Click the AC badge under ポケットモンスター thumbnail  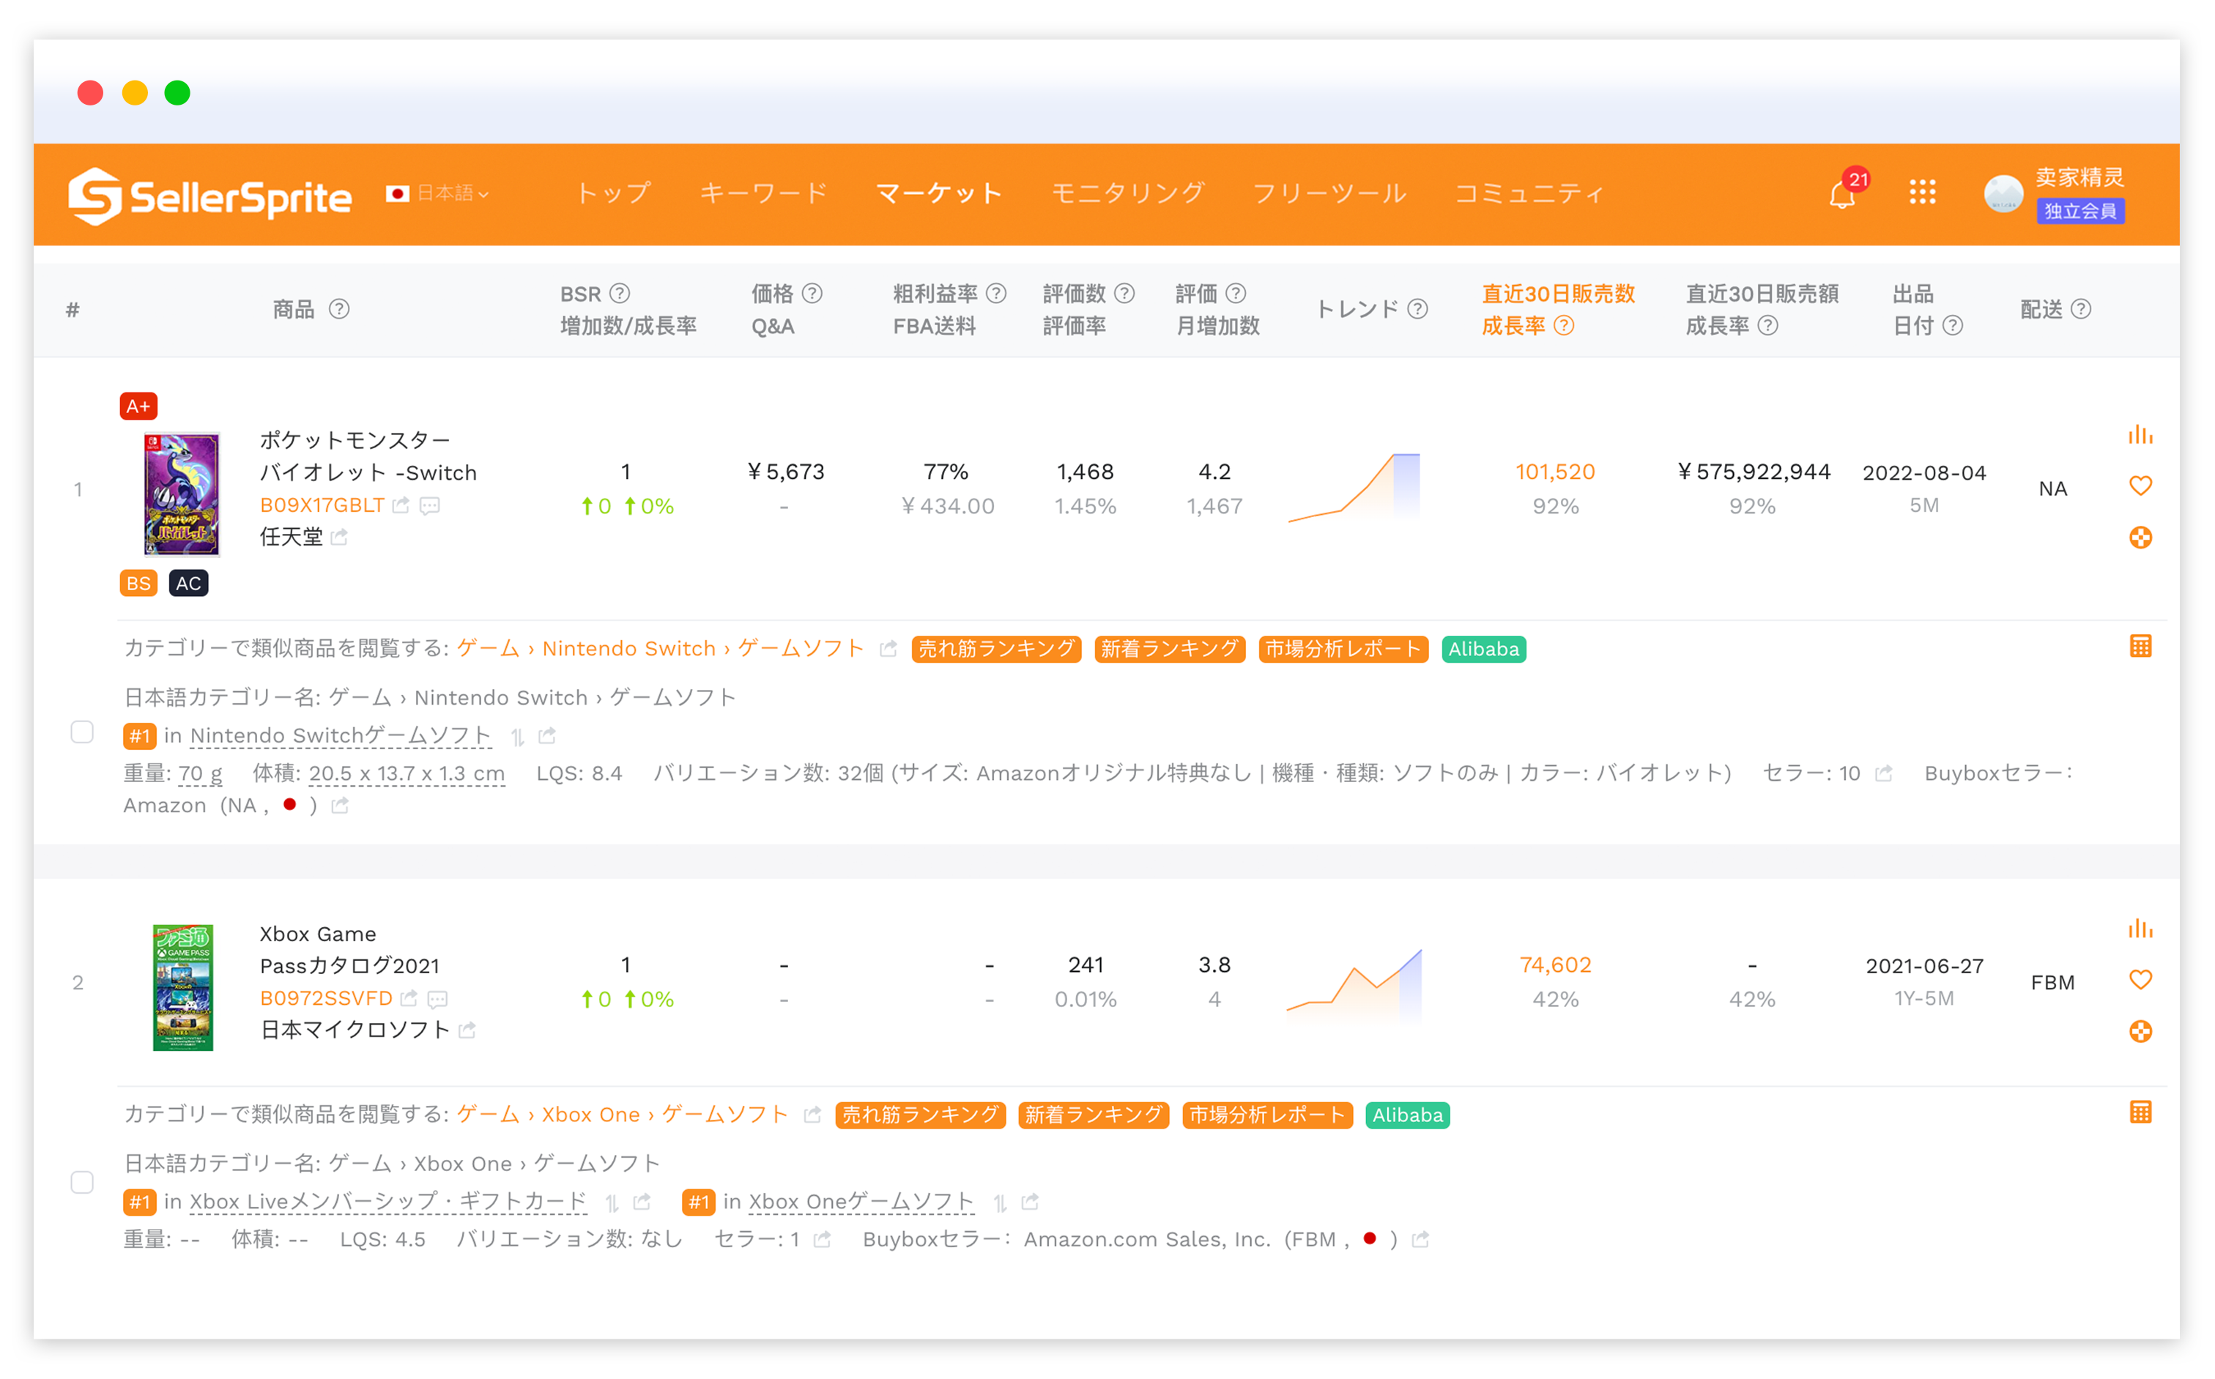tap(189, 584)
